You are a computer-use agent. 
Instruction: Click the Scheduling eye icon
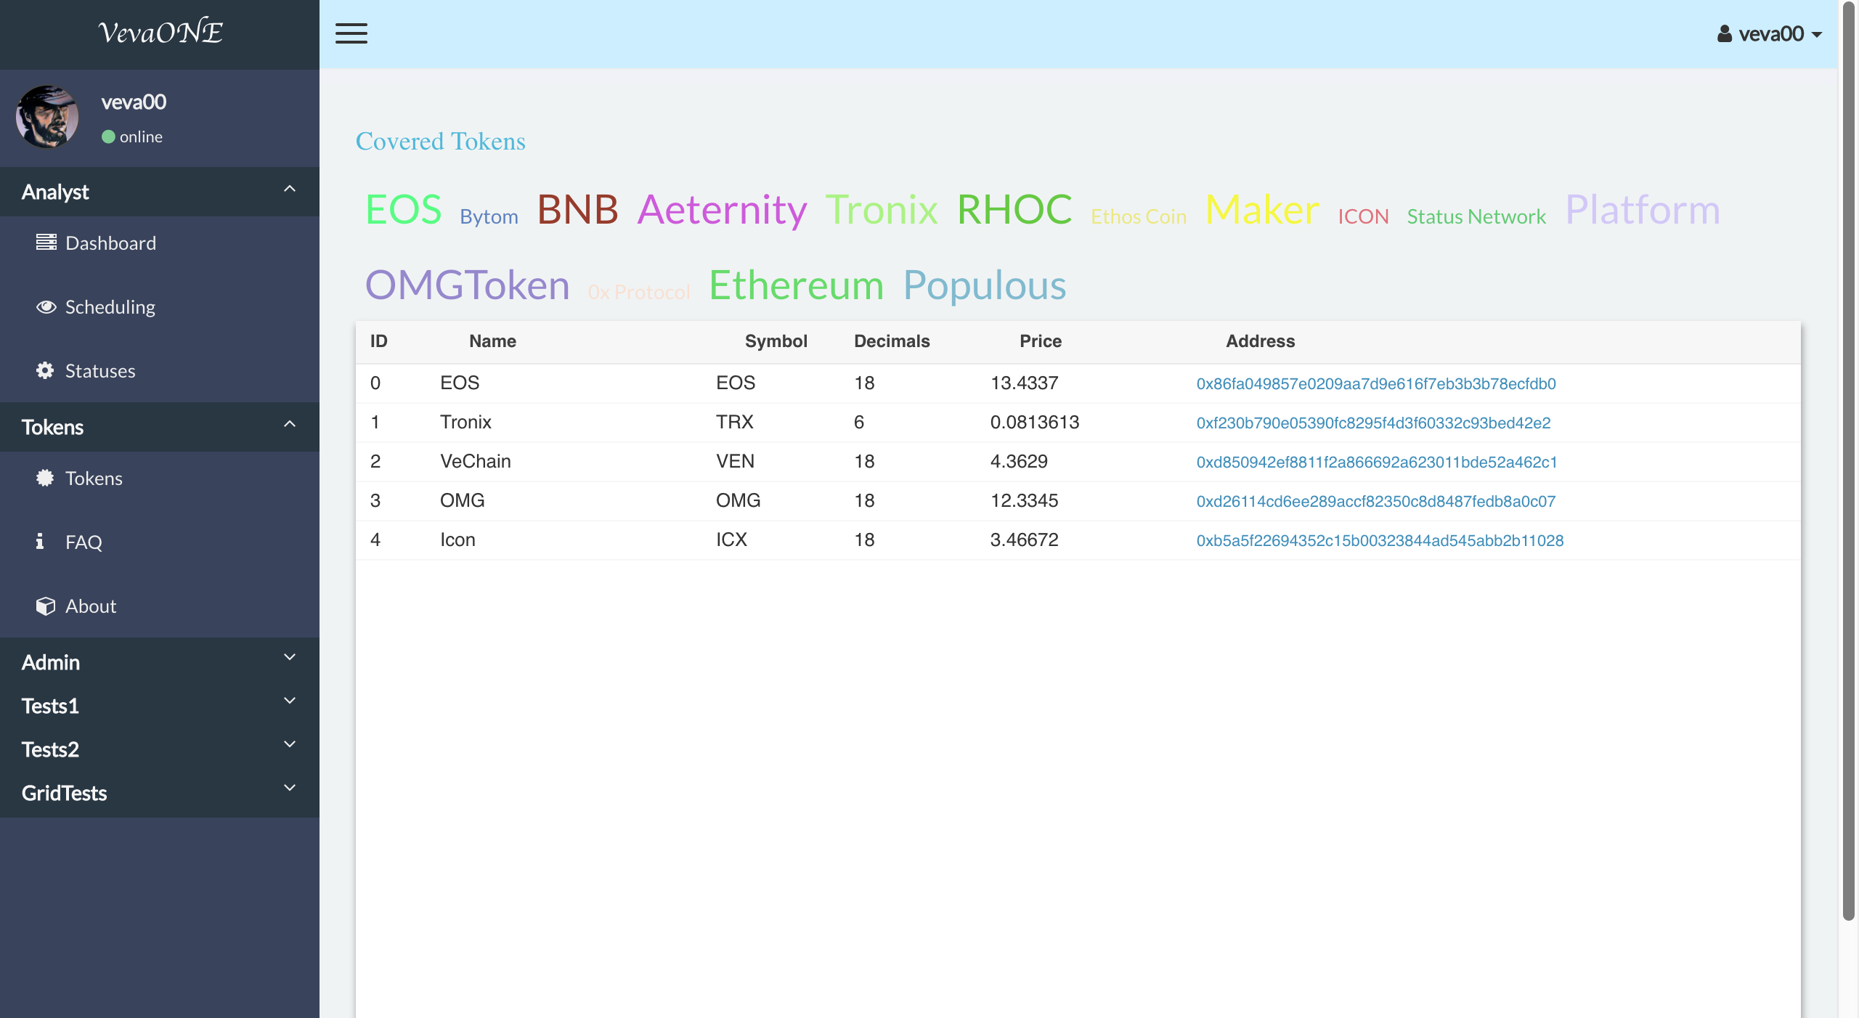tap(46, 306)
